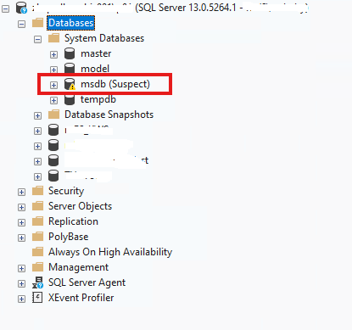The image size is (352, 330).
Task: Click the PolyBase folder icon
Action: click(x=37, y=237)
